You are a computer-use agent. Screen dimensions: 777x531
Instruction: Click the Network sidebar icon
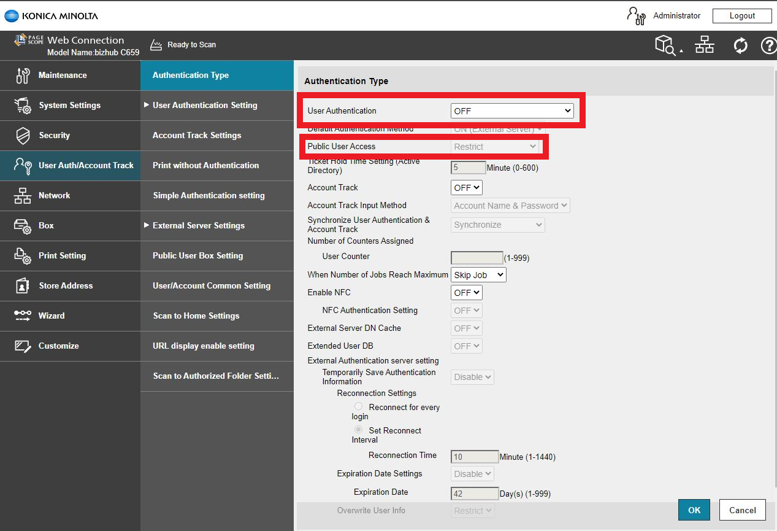click(55, 195)
